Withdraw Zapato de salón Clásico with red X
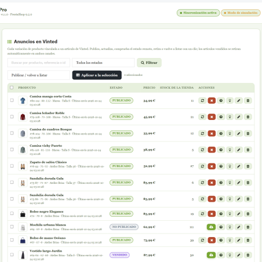The height and width of the screenshot is (262, 262). (x=212, y=166)
